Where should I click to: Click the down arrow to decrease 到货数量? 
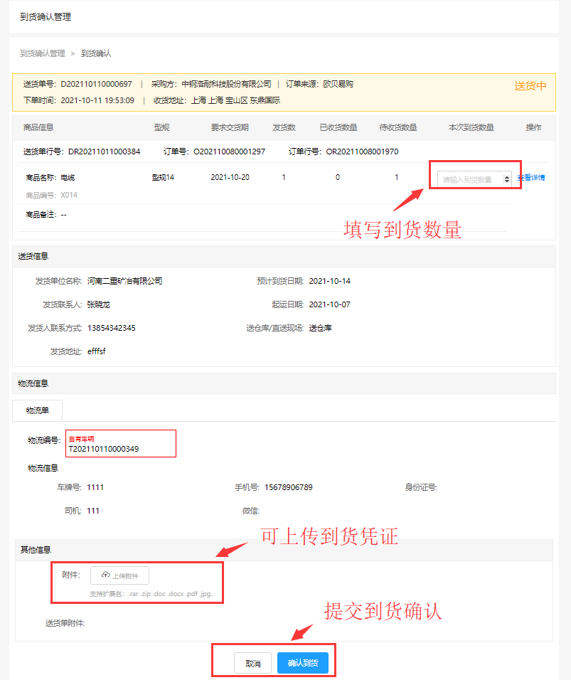pyautogui.click(x=506, y=180)
